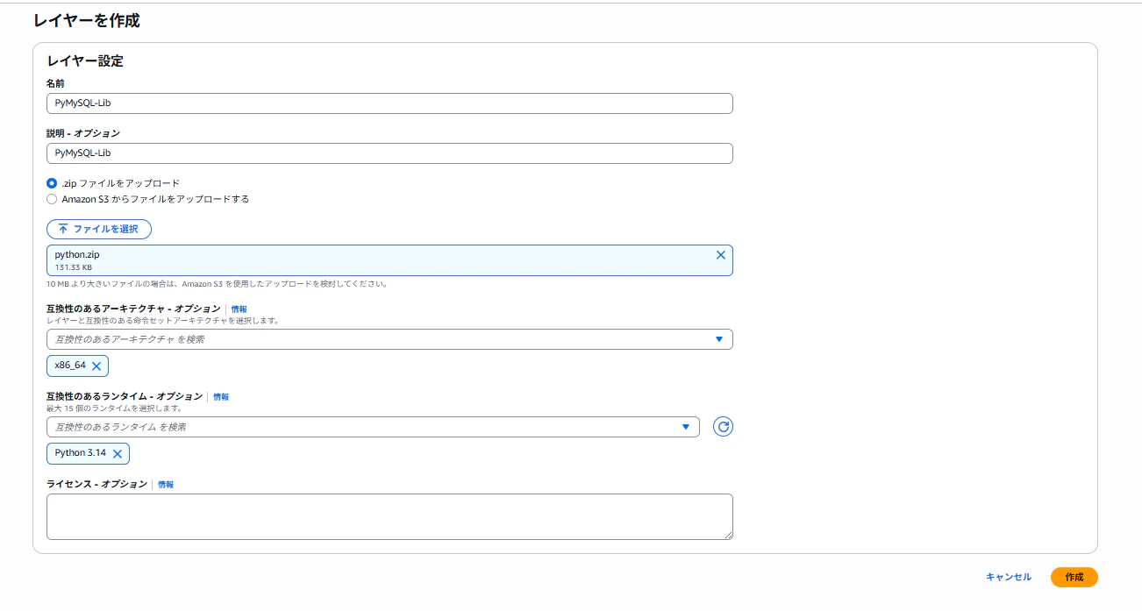The width and height of the screenshot is (1142, 611).
Task: Click the Python 3.14 tag label
Action: pyautogui.click(x=80, y=453)
